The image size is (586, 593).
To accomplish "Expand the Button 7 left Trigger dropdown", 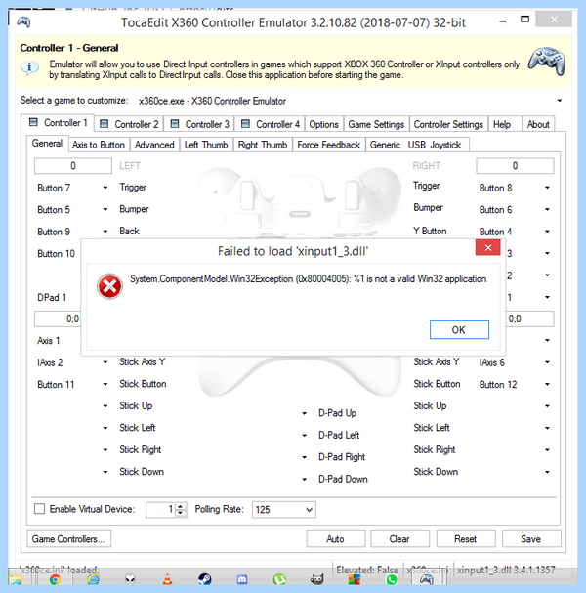I will (105, 188).
